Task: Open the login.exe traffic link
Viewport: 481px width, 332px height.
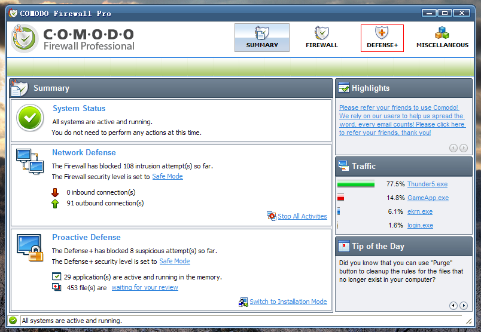Action: (420, 226)
